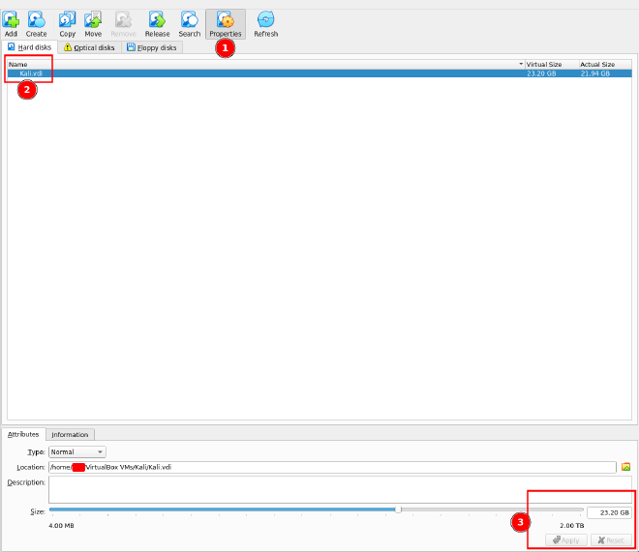Click the disk Size slider handle
Image resolution: width=639 pixels, height=552 pixels.
point(398,509)
